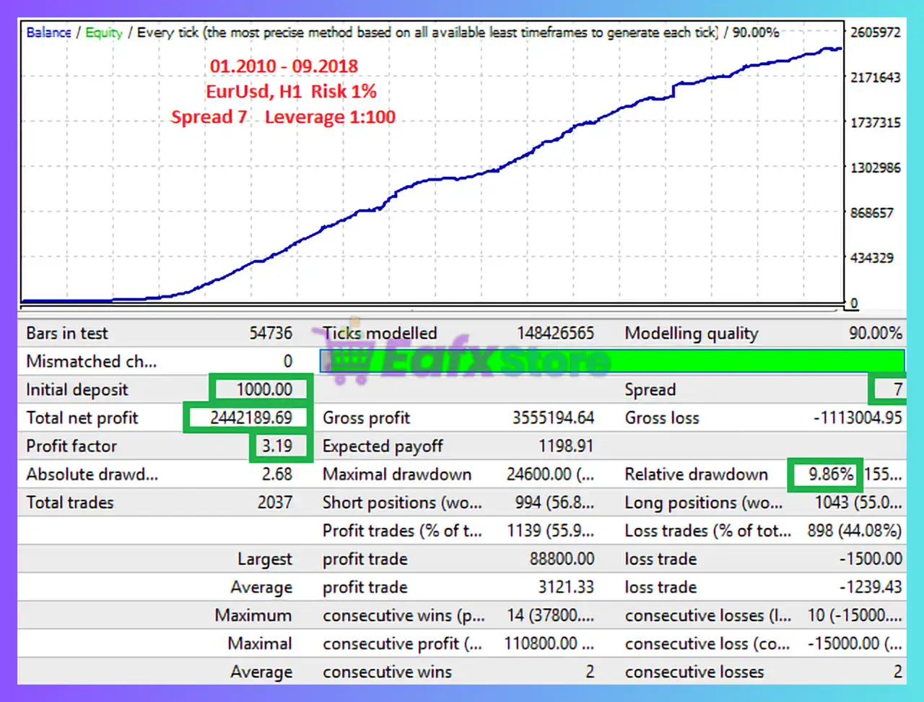
Task: Click the blue Balance legend label
Action: [48, 32]
